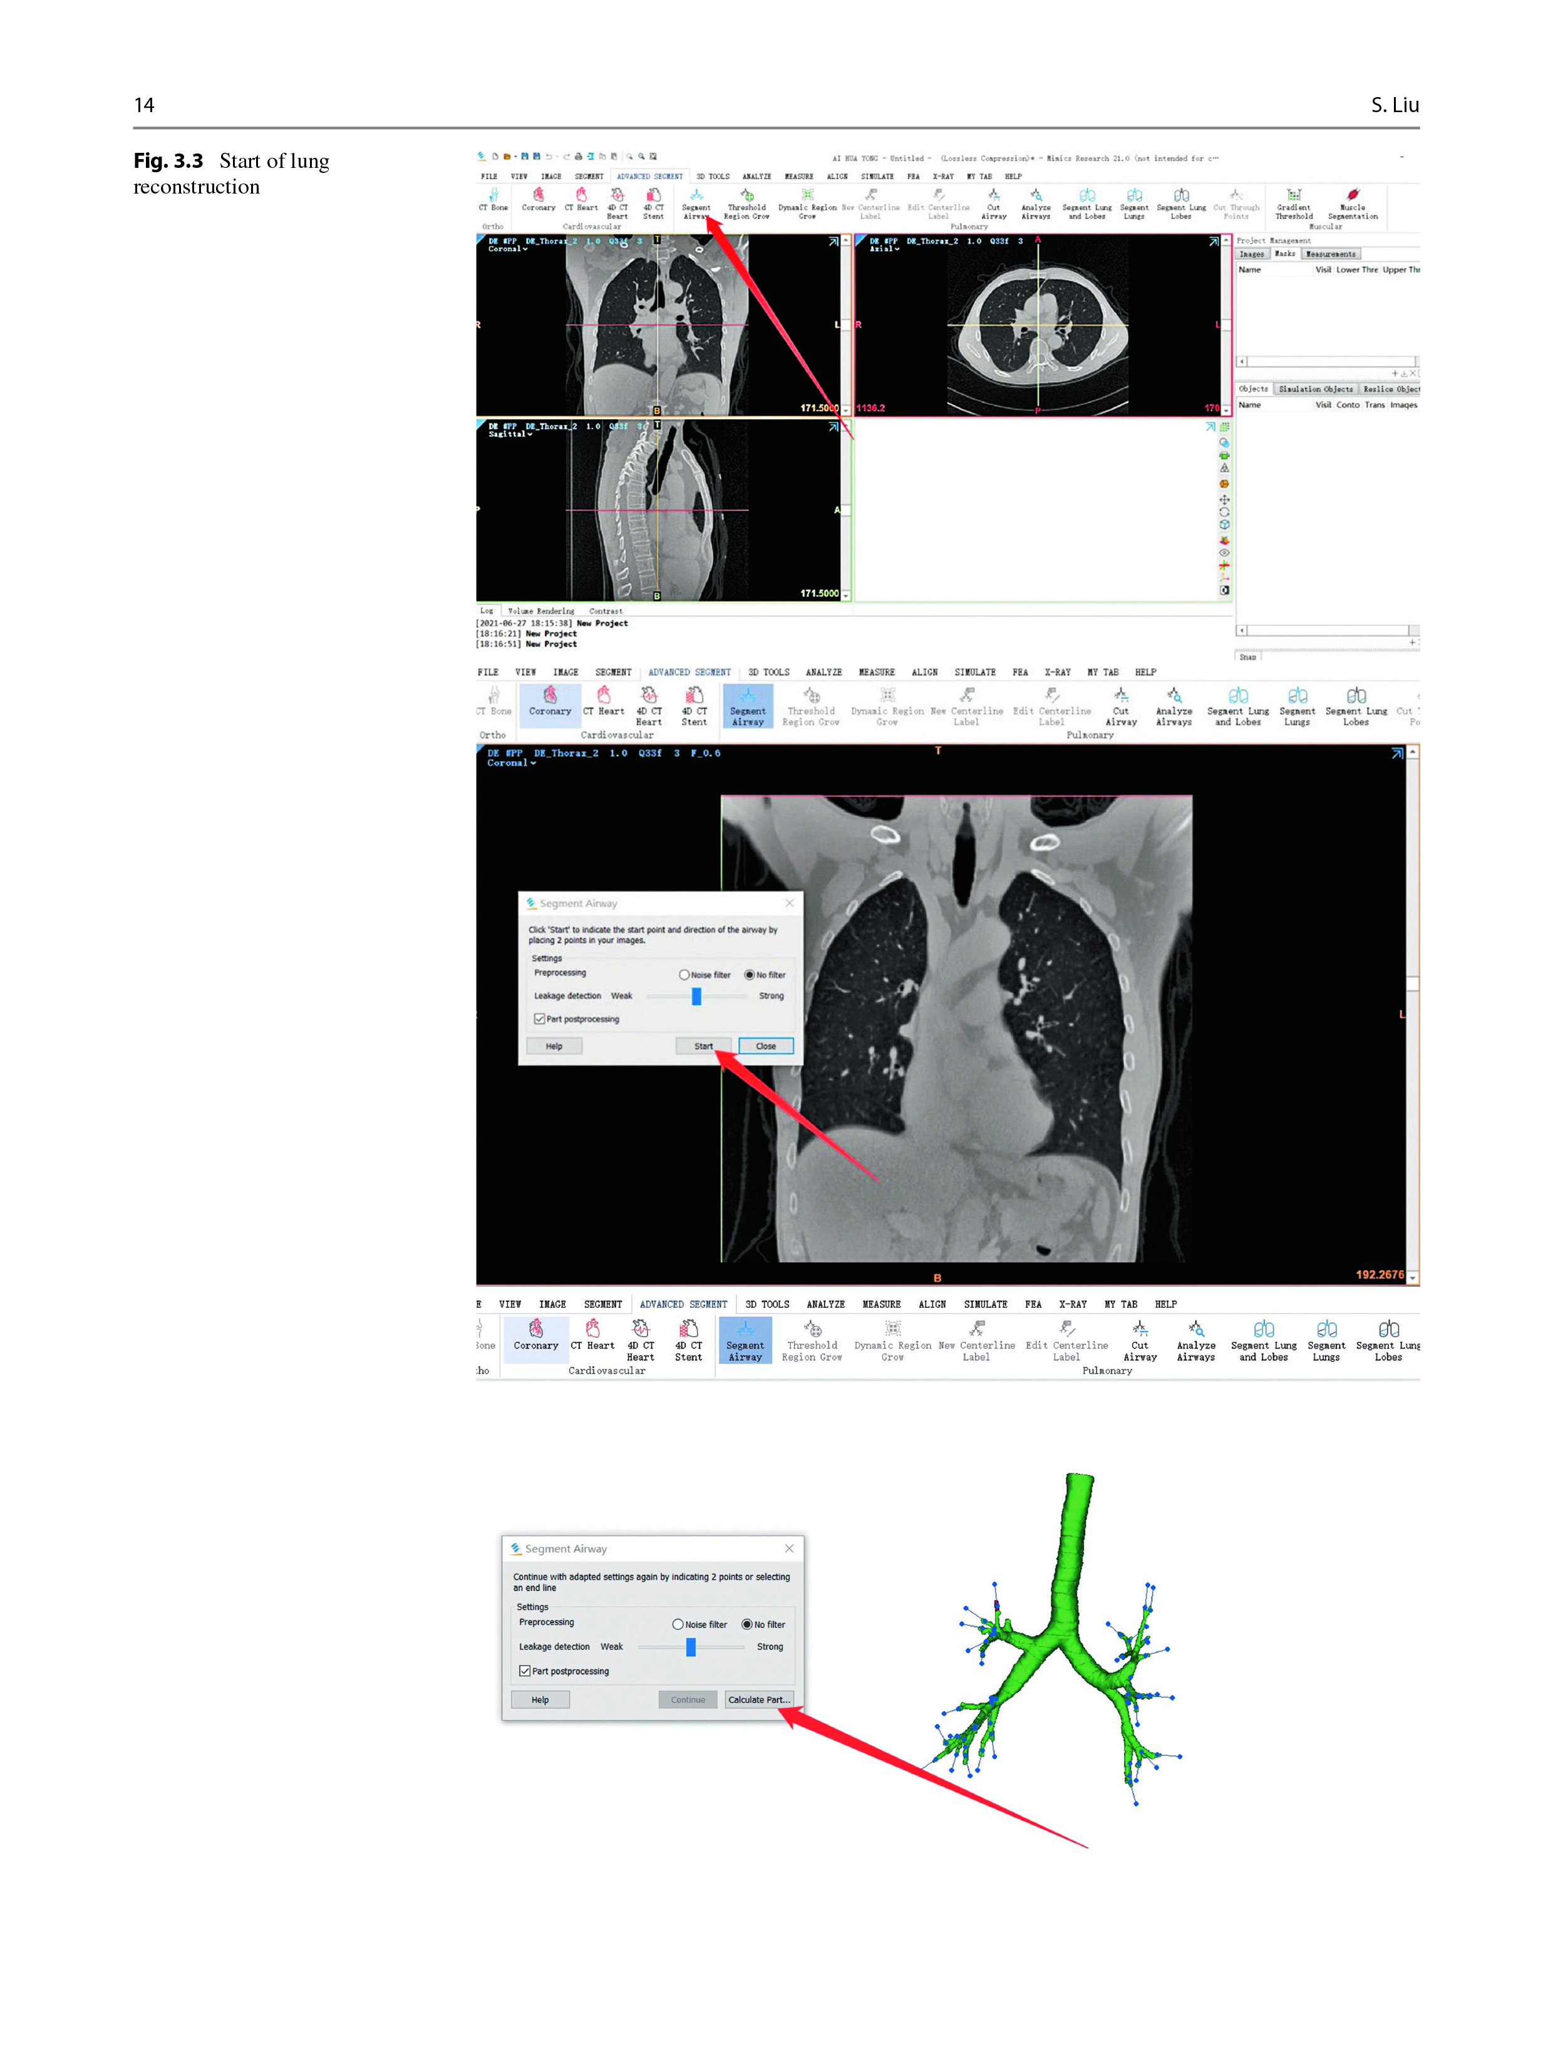Click Coronary icon in the four-view window toolbar
1553x2064 pixels.
point(538,200)
